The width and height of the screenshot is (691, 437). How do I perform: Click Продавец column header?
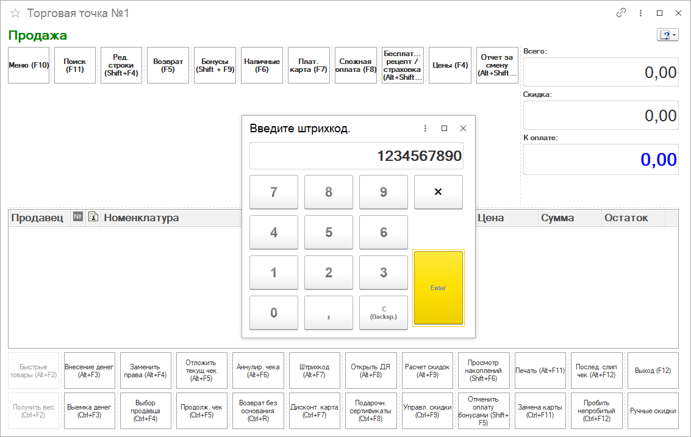pyautogui.click(x=39, y=218)
